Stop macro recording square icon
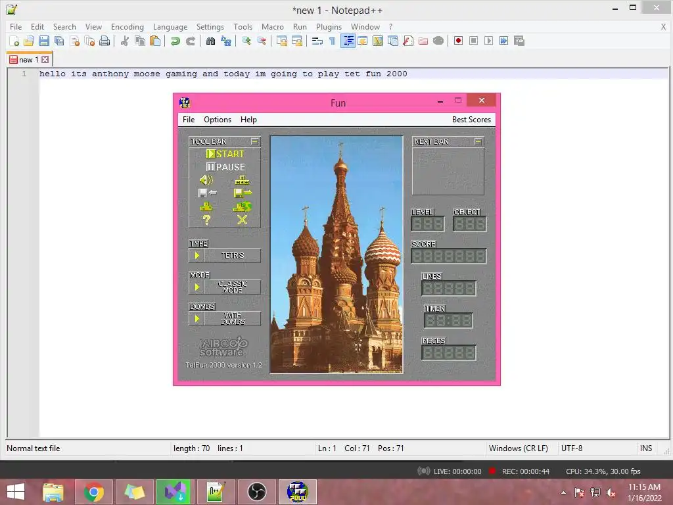 pyautogui.click(x=473, y=41)
